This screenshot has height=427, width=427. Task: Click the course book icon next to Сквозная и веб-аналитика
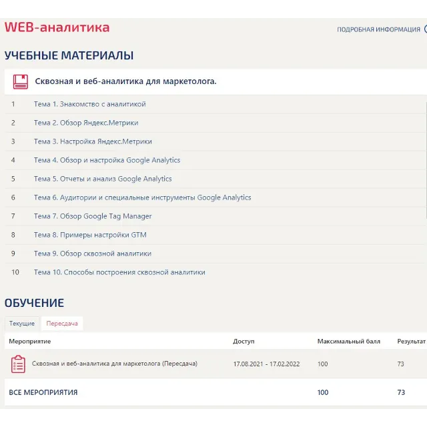pyautogui.click(x=21, y=81)
